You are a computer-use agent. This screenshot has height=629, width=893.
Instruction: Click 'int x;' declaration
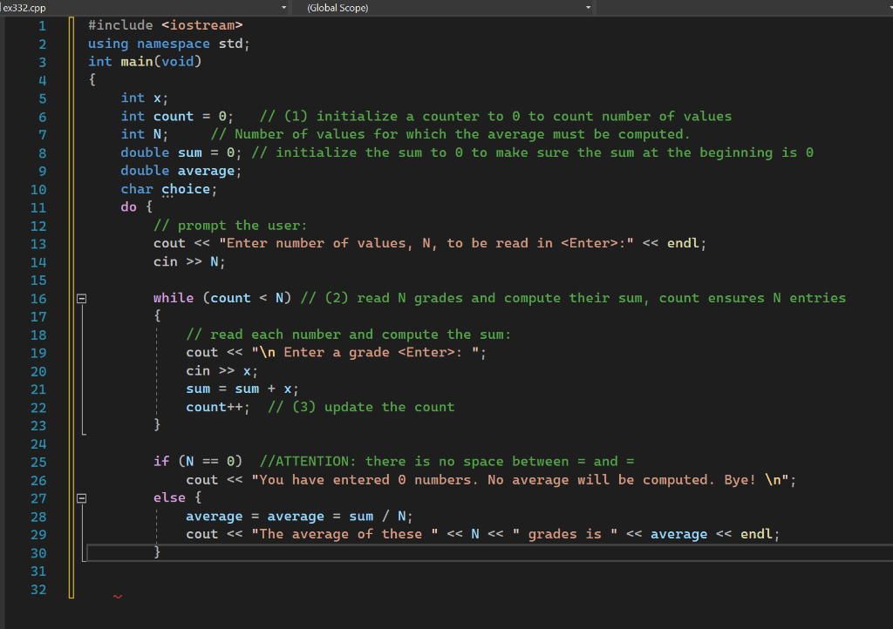click(x=145, y=98)
